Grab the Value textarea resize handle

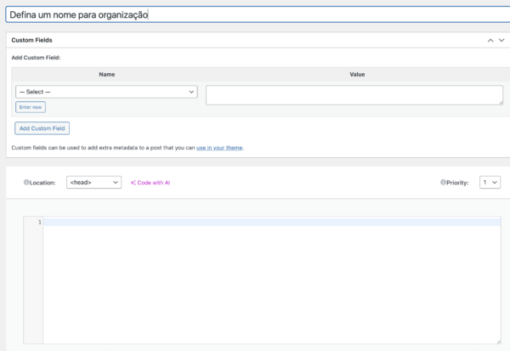point(500,102)
